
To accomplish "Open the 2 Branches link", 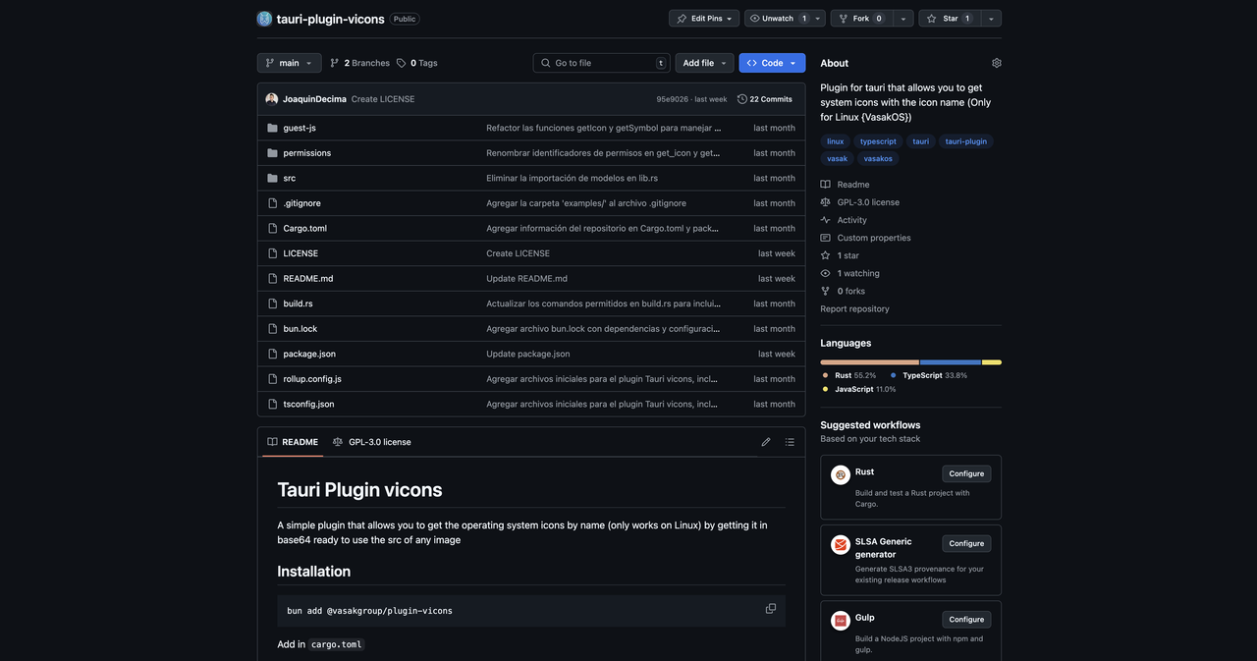I will [359, 63].
